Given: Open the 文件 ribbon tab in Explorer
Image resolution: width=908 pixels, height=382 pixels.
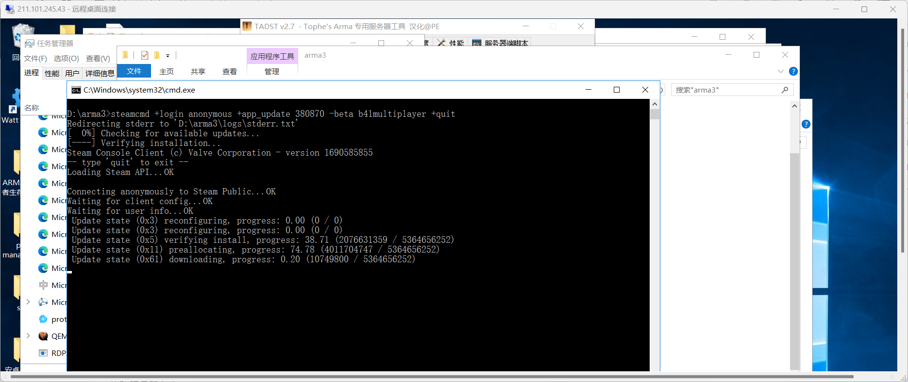Looking at the screenshot, I should point(134,71).
